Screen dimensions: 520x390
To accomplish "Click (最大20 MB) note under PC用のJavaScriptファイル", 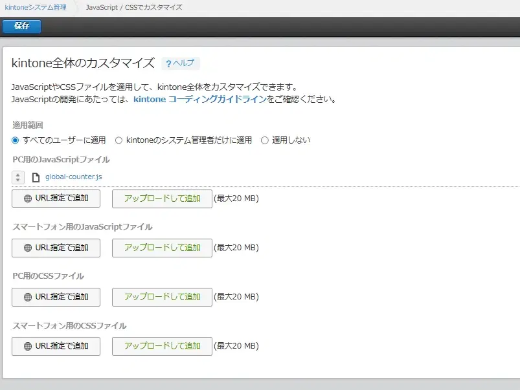I will click(236, 199).
